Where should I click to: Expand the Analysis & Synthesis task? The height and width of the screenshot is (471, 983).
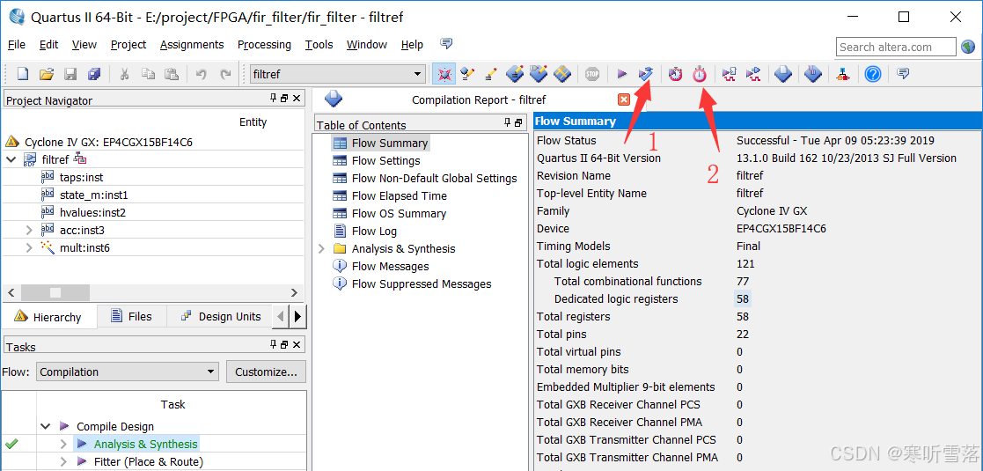click(x=62, y=444)
